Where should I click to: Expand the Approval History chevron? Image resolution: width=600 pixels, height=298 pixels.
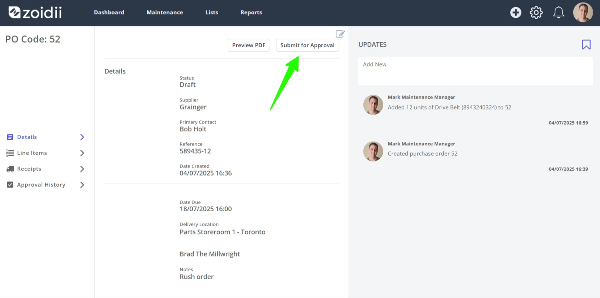pyautogui.click(x=82, y=185)
